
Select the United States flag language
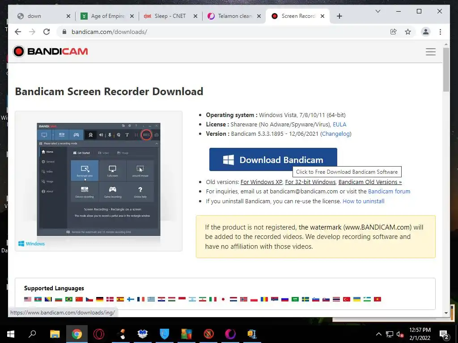click(x=28, y=299)
